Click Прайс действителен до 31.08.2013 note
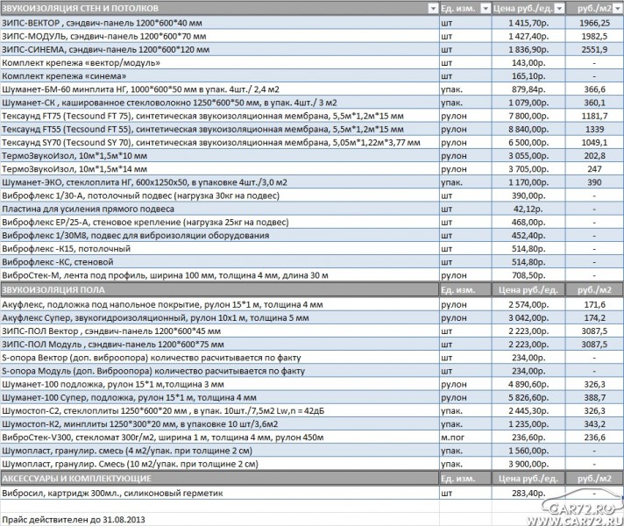This screenshot has height=526, width=624. [x=74, y=520]
